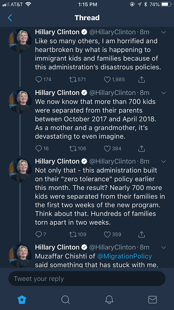Share the first tweet in thread
Image resolution: width=174 pixels, height=310 pixels.
click(141, 80)
